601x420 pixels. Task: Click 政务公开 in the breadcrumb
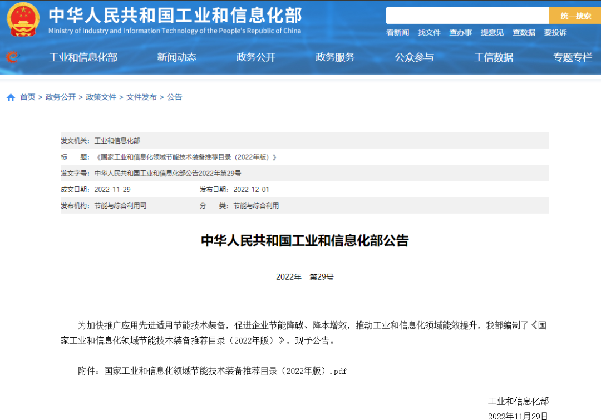pyautogui.click(x=61, y=97)
